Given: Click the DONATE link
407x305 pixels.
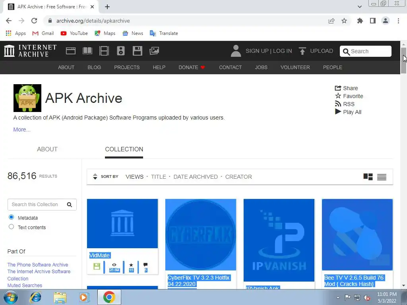Looking at the screenshot, I should [x=192, y=68].
